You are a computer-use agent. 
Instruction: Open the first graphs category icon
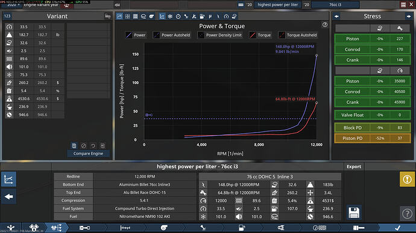coord(119,16)
